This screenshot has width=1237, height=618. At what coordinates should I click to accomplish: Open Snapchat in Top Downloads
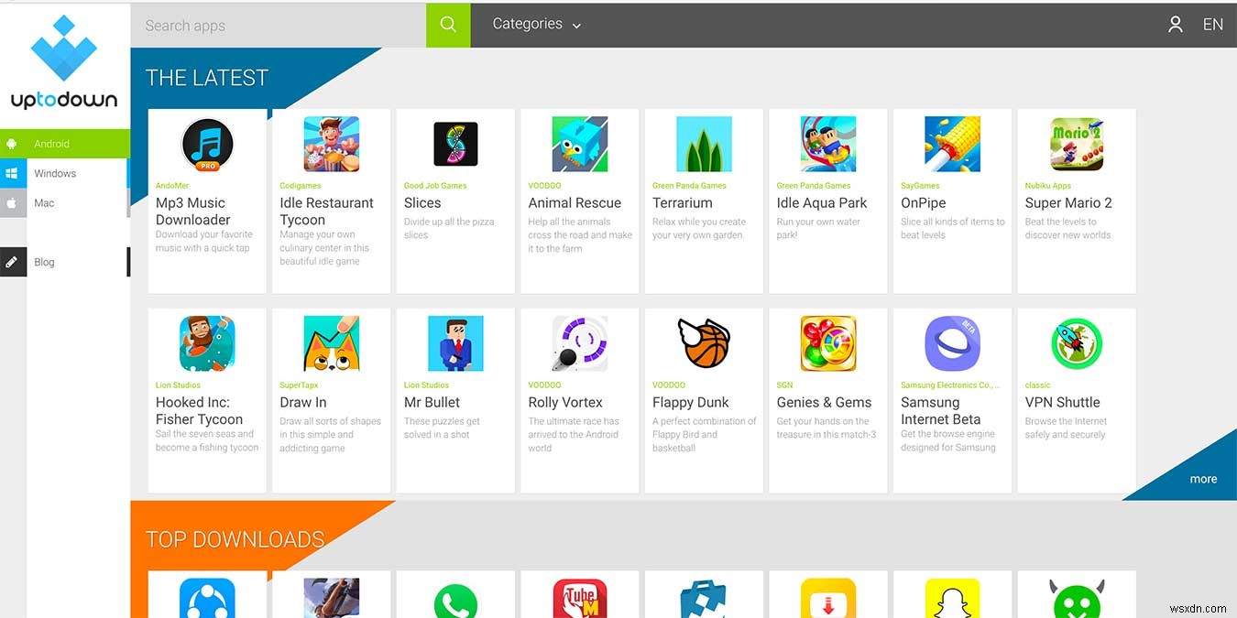(x=952, y=600)
